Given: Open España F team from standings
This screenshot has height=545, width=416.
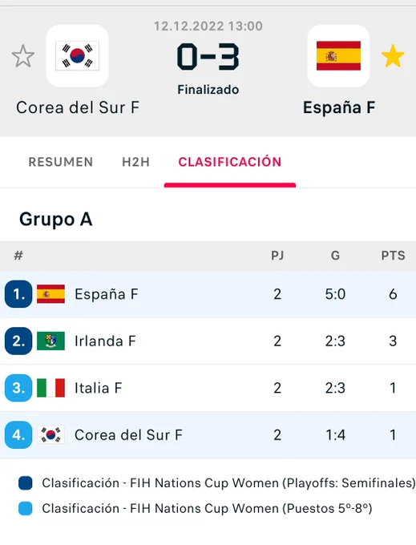Looking at the screenshot, I should [x=208, y=294].
